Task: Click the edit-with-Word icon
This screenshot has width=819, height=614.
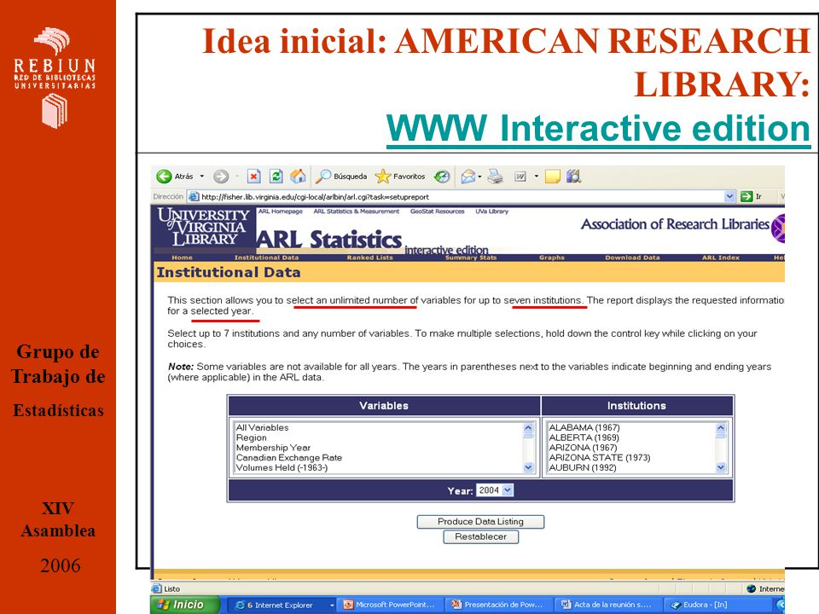Action: tap(520, 177)
